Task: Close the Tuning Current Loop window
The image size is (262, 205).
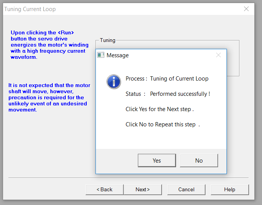Action: pos(246,9)
